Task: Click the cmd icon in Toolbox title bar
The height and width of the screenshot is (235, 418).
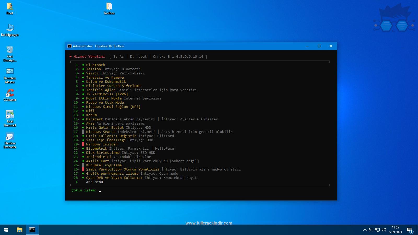Action: (x=69, y=46)
